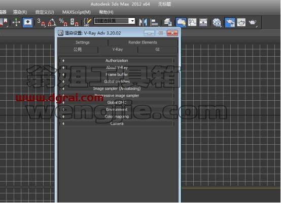Expand the Environment rollout
Screen dimensions: 281x203
pyautogui.click(x=117, y=109)
